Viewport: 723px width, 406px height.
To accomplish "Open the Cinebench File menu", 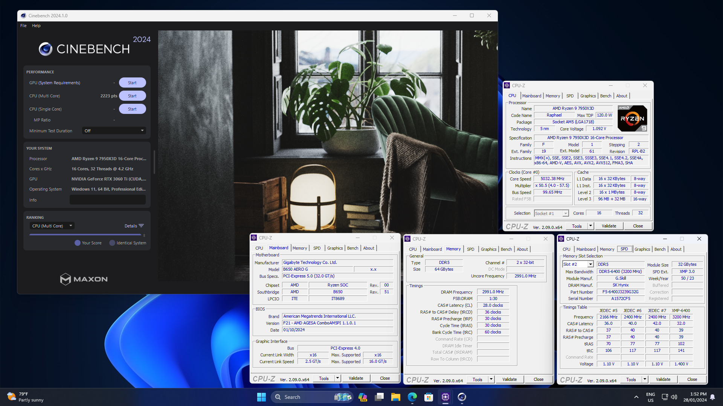I will (23, 26).
